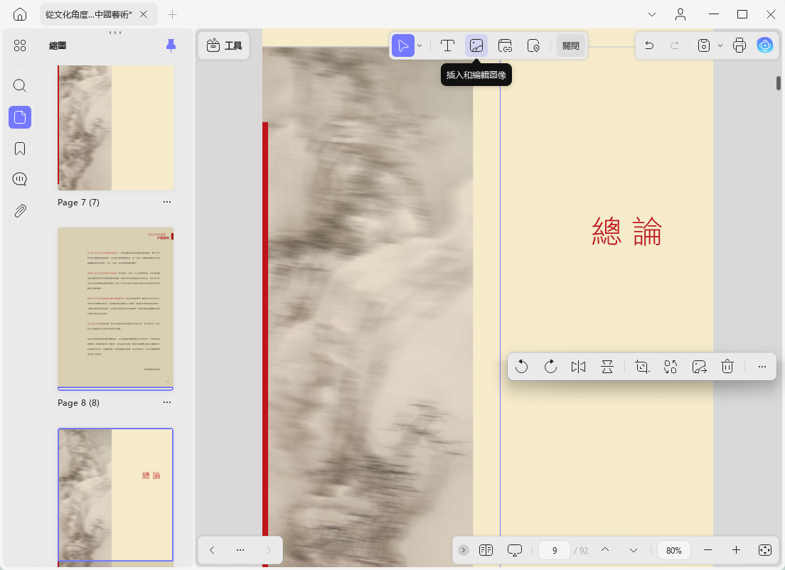785x570 pixels.
Task: Go to next page arrow
Action: tap(634, 550)
